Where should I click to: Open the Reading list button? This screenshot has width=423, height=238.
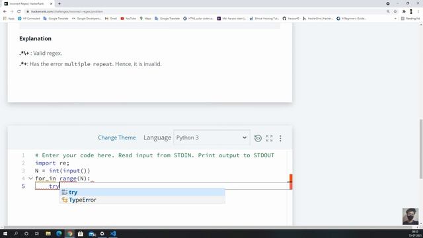[x=410, y=19]
